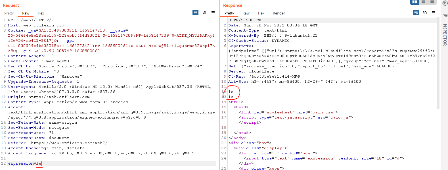Click 'Sec-Ch-Ua-Platform: "Windows"' header

point(45,76)
